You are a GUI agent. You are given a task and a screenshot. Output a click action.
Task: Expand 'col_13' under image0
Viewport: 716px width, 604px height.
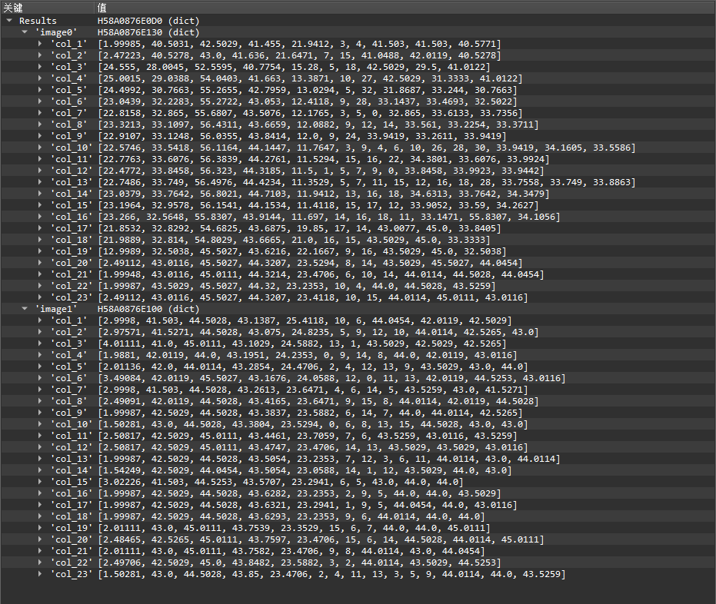(40, 182)
